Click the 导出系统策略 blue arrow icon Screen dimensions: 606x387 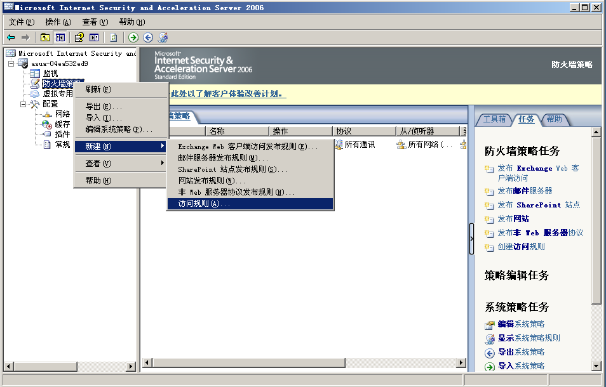point(490,353)
